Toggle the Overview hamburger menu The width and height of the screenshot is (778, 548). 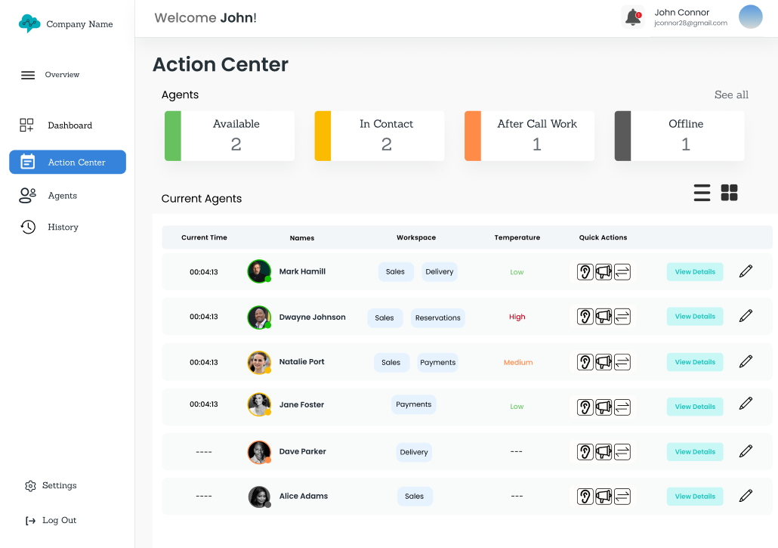(x=28, y=75)
